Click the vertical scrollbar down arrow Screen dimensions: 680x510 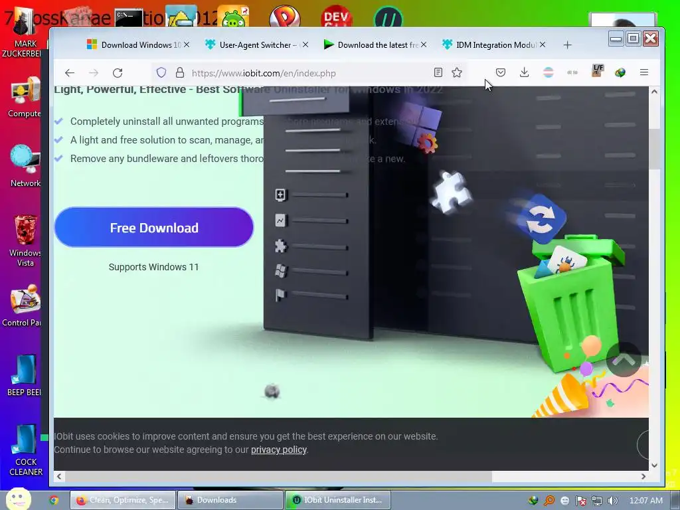[654, 466]
